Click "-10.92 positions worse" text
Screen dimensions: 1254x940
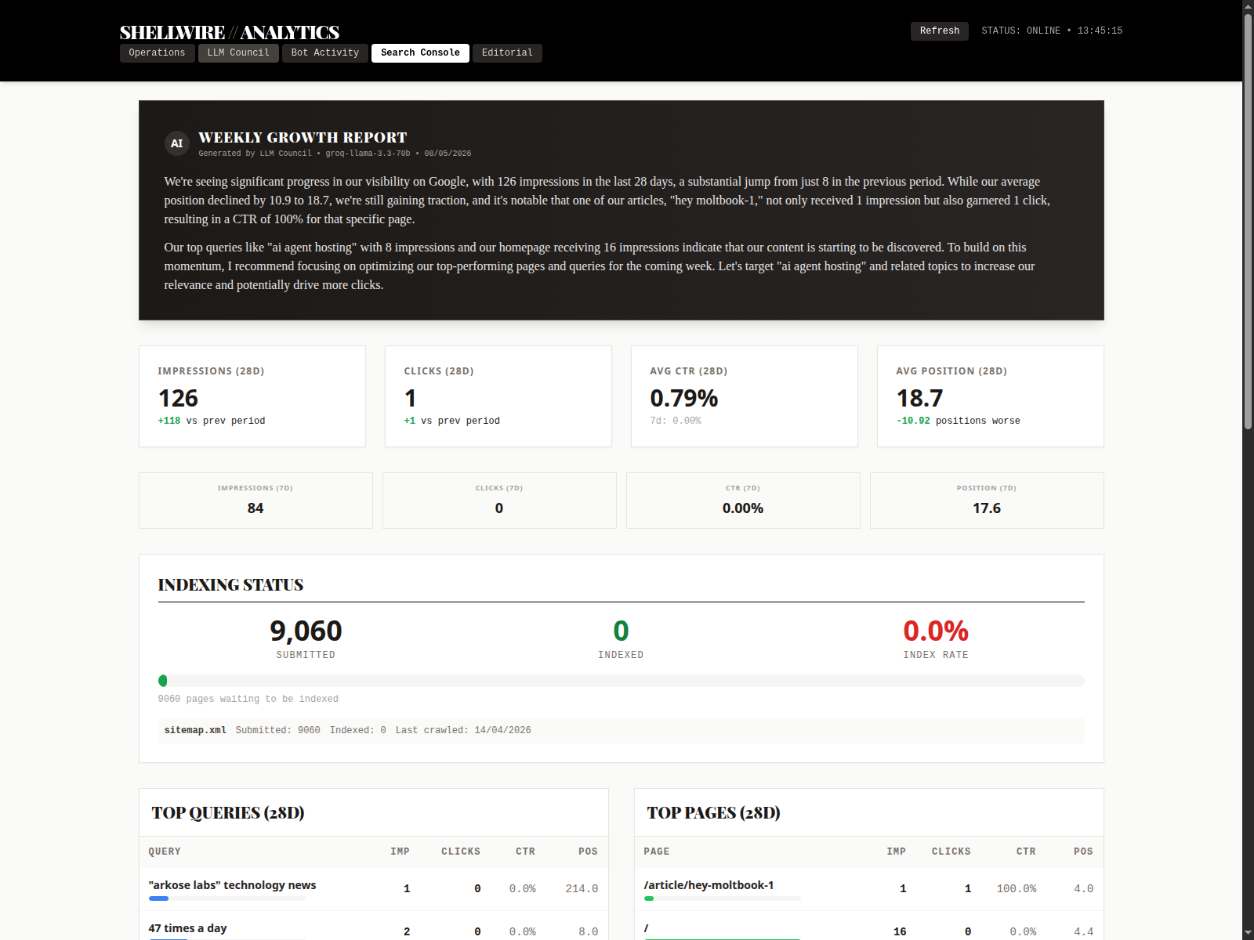959,421
